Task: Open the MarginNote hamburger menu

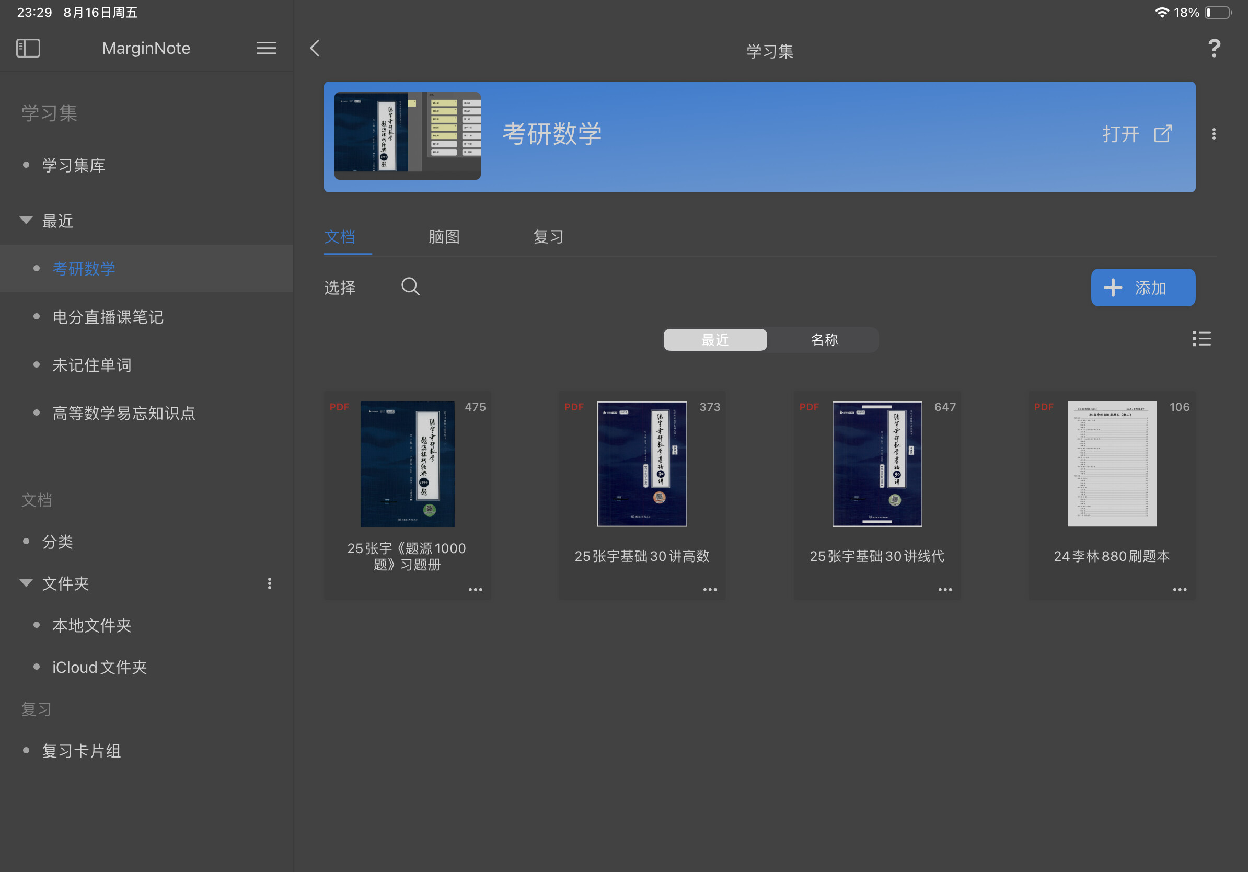Action: click(267, 48)
